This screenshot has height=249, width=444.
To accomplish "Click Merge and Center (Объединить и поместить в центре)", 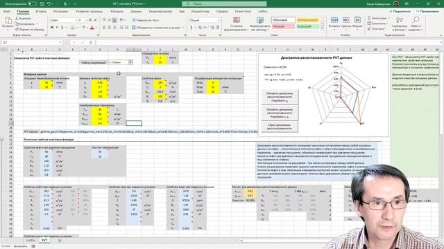I will pyautogui.click(x=156, y=28).
